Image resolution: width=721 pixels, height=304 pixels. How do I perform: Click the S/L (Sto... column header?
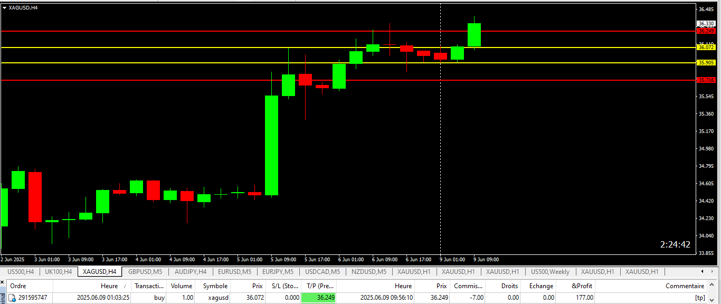point(283,286)
